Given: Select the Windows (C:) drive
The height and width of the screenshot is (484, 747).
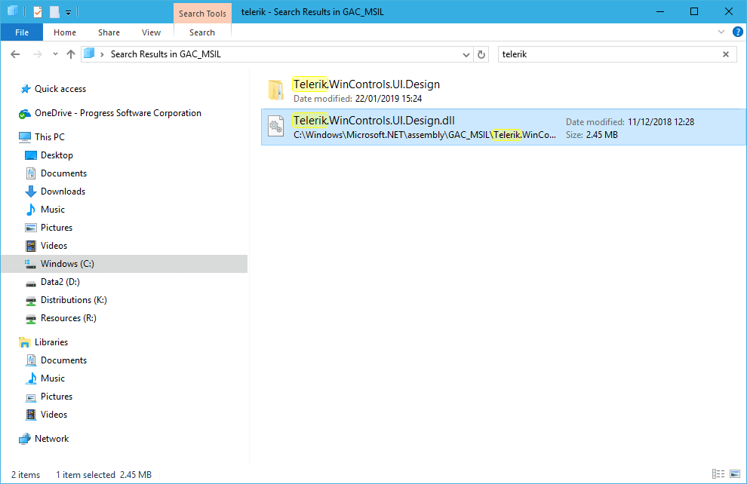Looking at the screenshot, I should 124,264.
